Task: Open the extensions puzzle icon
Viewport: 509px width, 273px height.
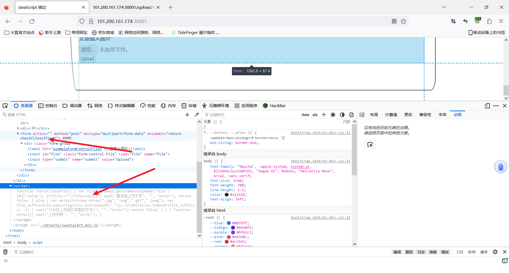Action: (x=489, y=21)
